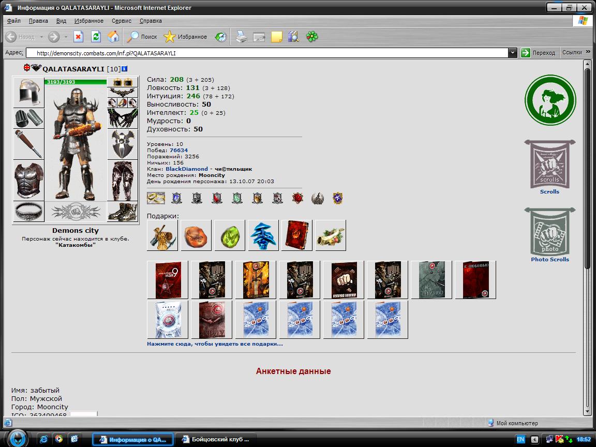Open the Сервис menu
Image resolution: width=596 pixels, height=447 pixels.
pos(122,21)
